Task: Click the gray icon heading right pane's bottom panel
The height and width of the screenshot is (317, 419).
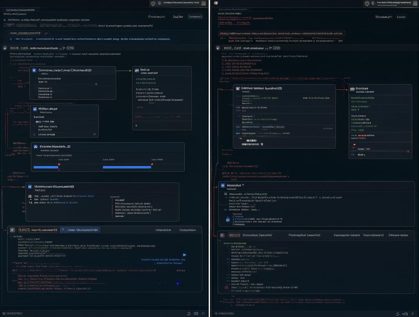Action: coord(222,235)
